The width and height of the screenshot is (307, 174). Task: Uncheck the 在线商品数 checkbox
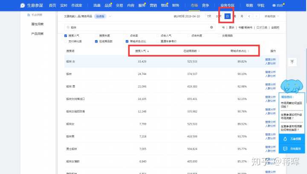[96, 41]
